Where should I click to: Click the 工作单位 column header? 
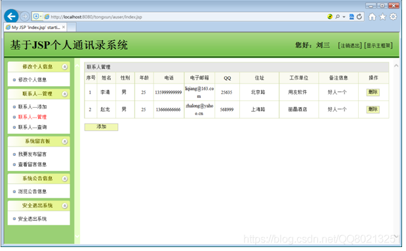299,78
